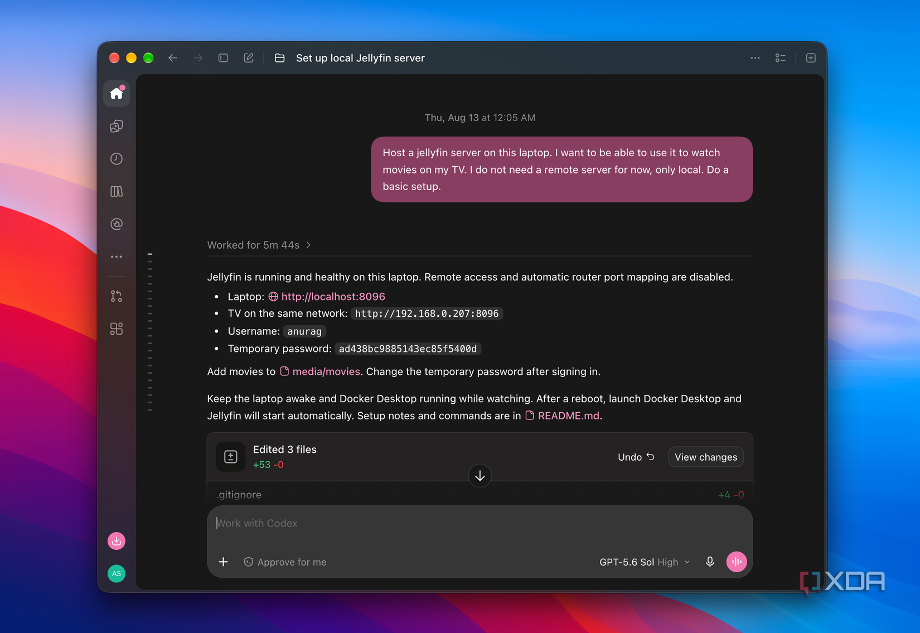Open the .gitignore file row
The height and width of the screenshot is (633, 920).
tap(480, 495)
